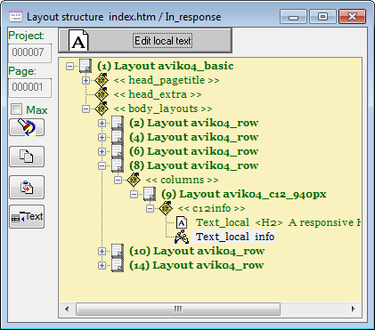Click the placeholder icon beside head_pagetitle

point(102,80)
